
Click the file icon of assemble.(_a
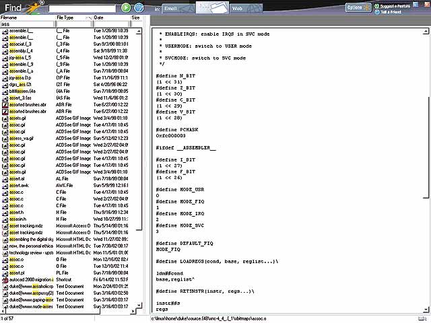point(5,71)
